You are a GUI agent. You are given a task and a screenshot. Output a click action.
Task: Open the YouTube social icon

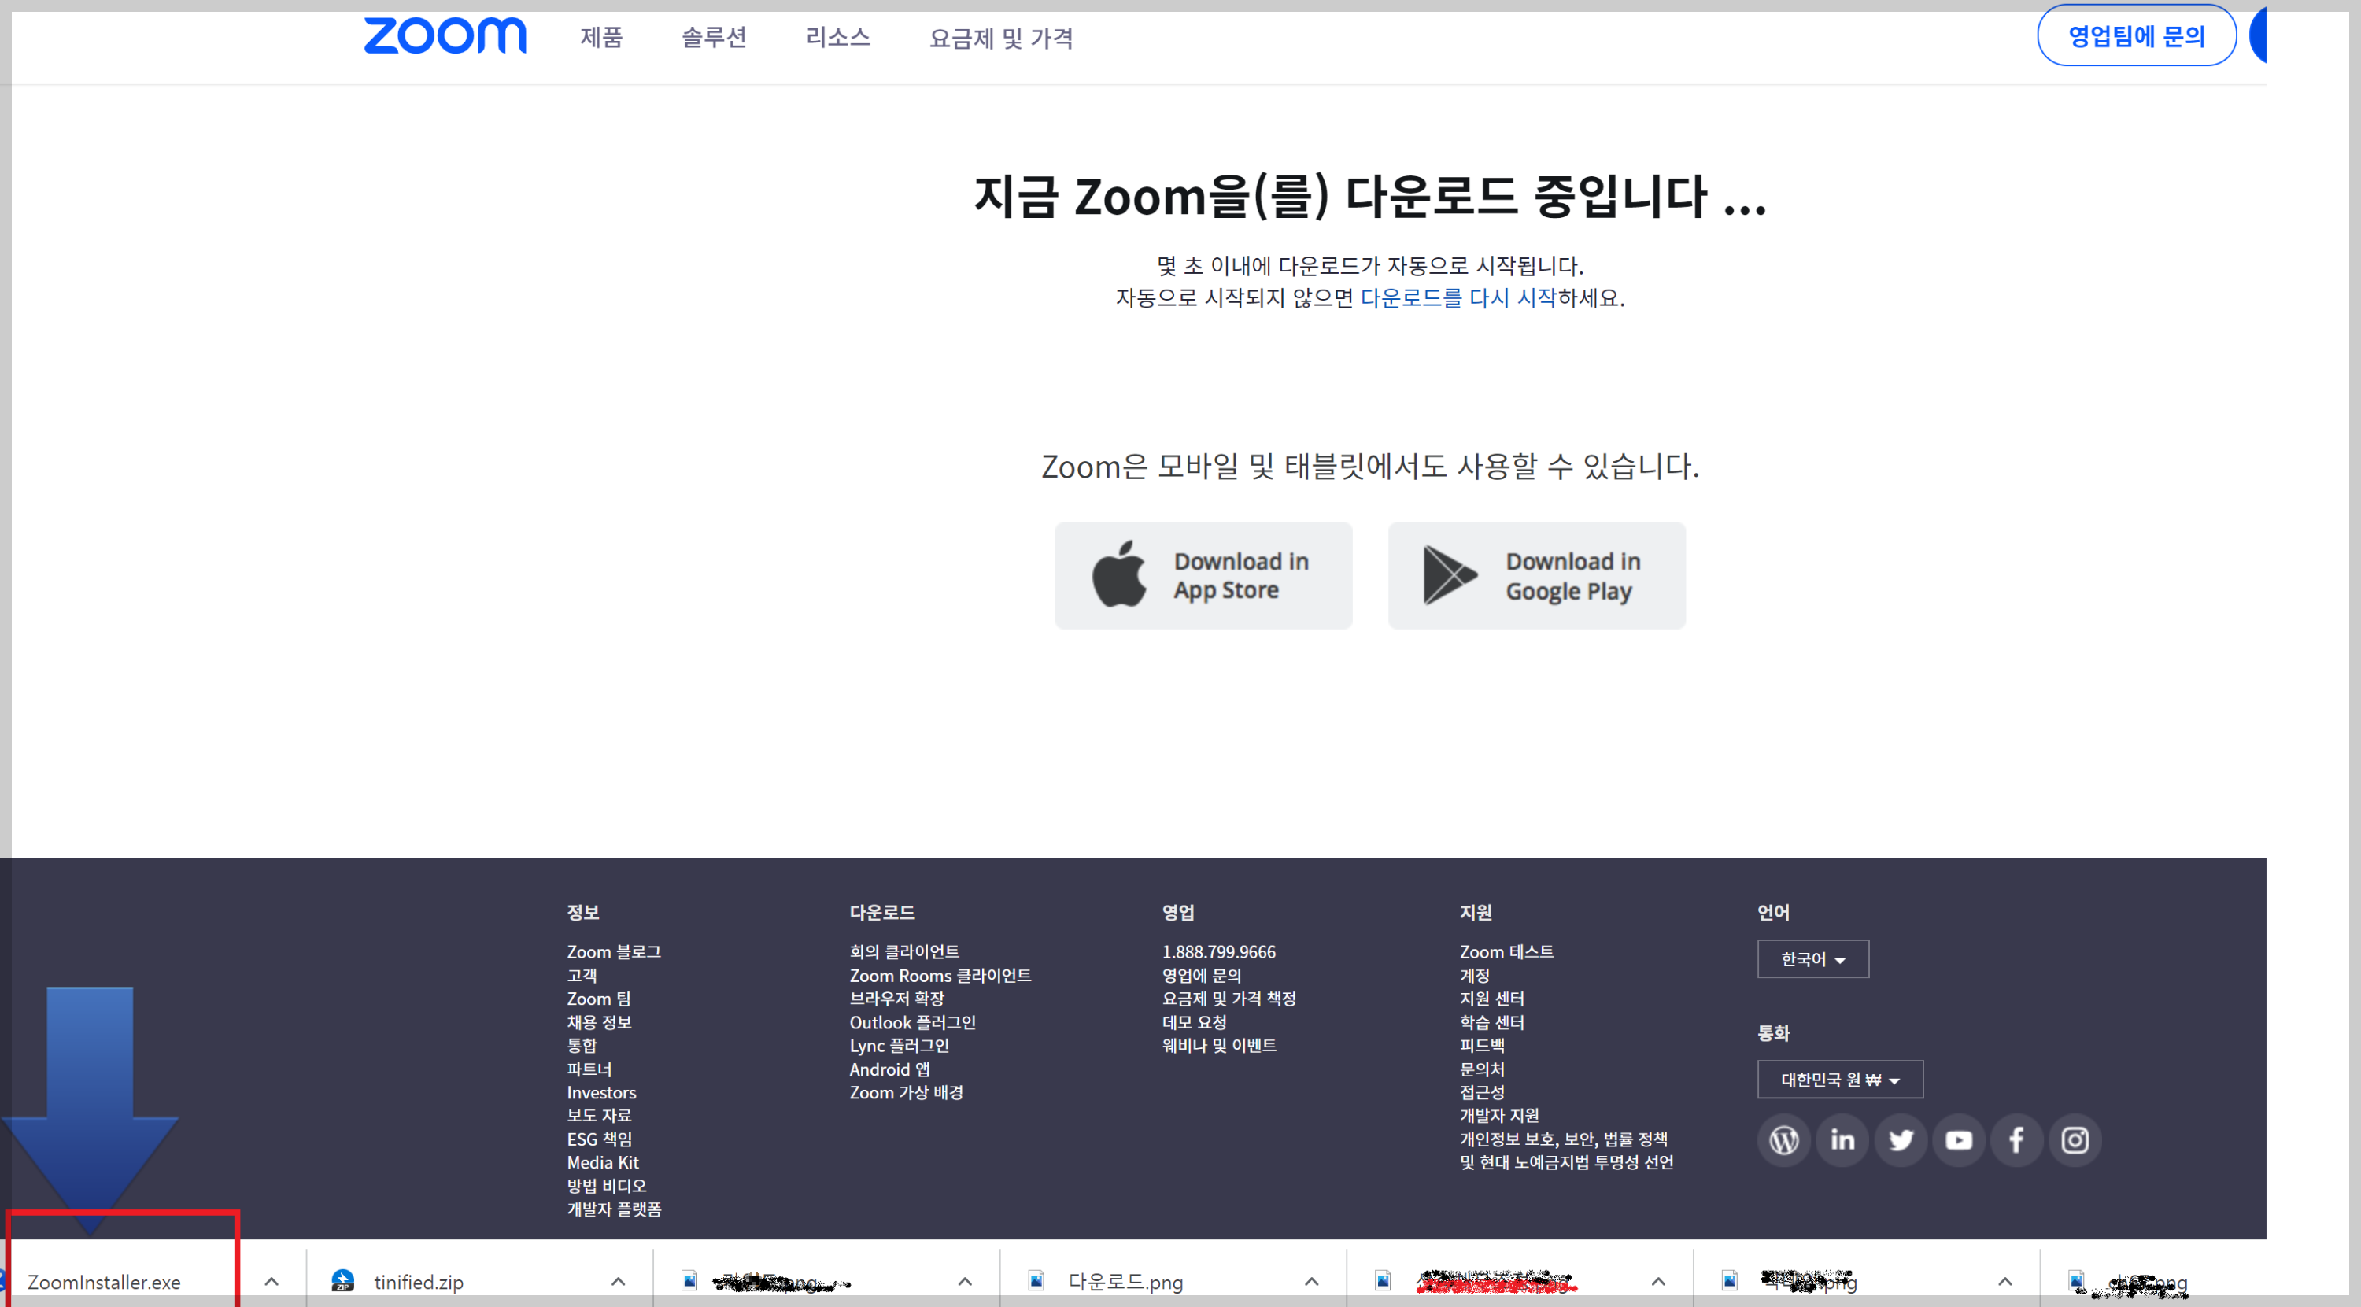1959,1139
